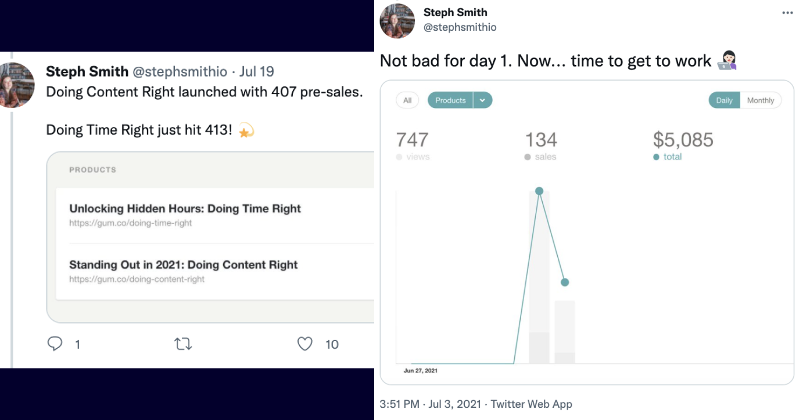
Task: Open Unlocking Hidden Hours: Doing Time Right product
Action: click(185, 209)
